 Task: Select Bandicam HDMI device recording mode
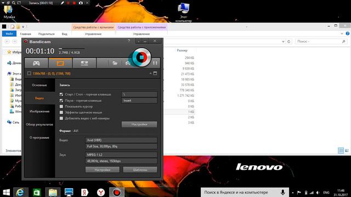[84, 63]
